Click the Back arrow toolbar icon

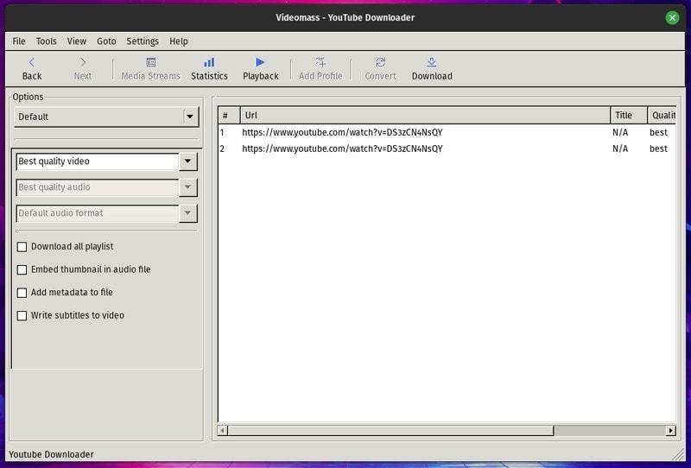[x=31, y=63]
